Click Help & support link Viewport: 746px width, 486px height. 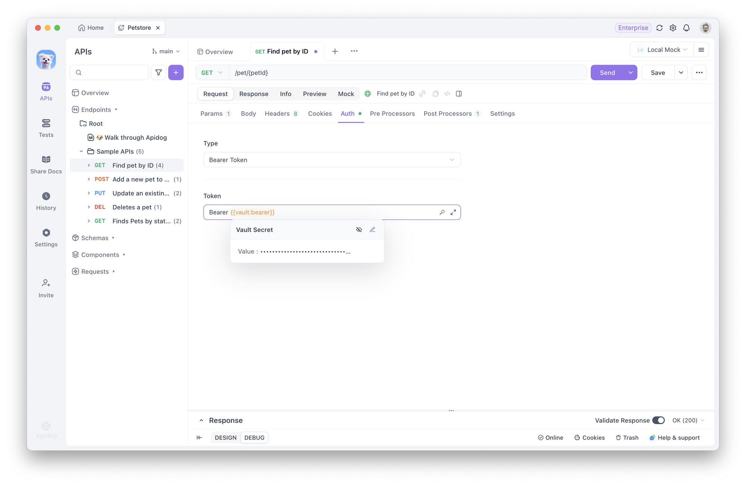[x=674, y=438]
